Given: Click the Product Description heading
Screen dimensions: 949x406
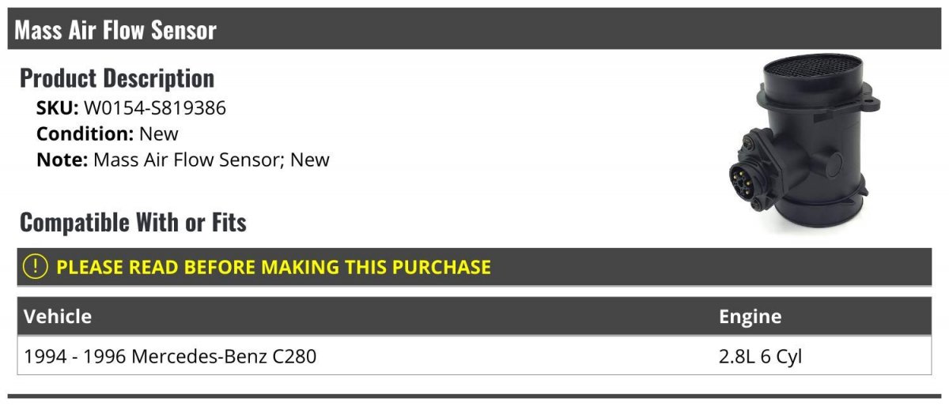Looking at the screenshot, I should 117,77.
